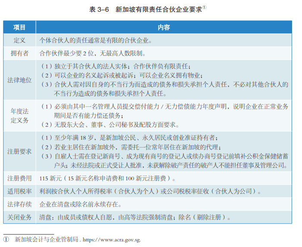Select the 项目 column header

point(19,28)
